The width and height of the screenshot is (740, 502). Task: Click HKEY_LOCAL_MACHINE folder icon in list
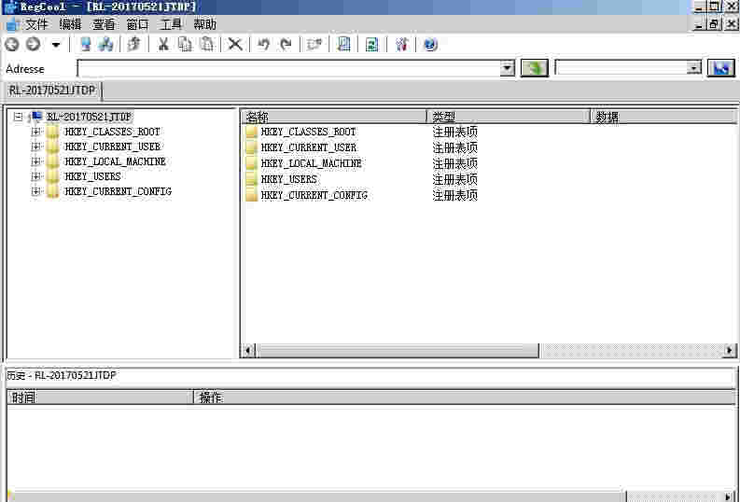(x=252, y=163)
